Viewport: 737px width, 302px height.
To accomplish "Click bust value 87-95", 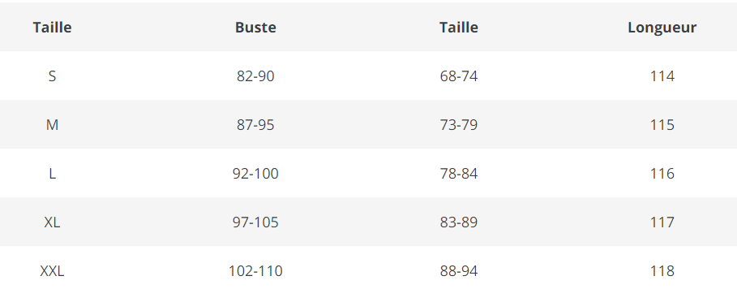I will click(255, 125).
